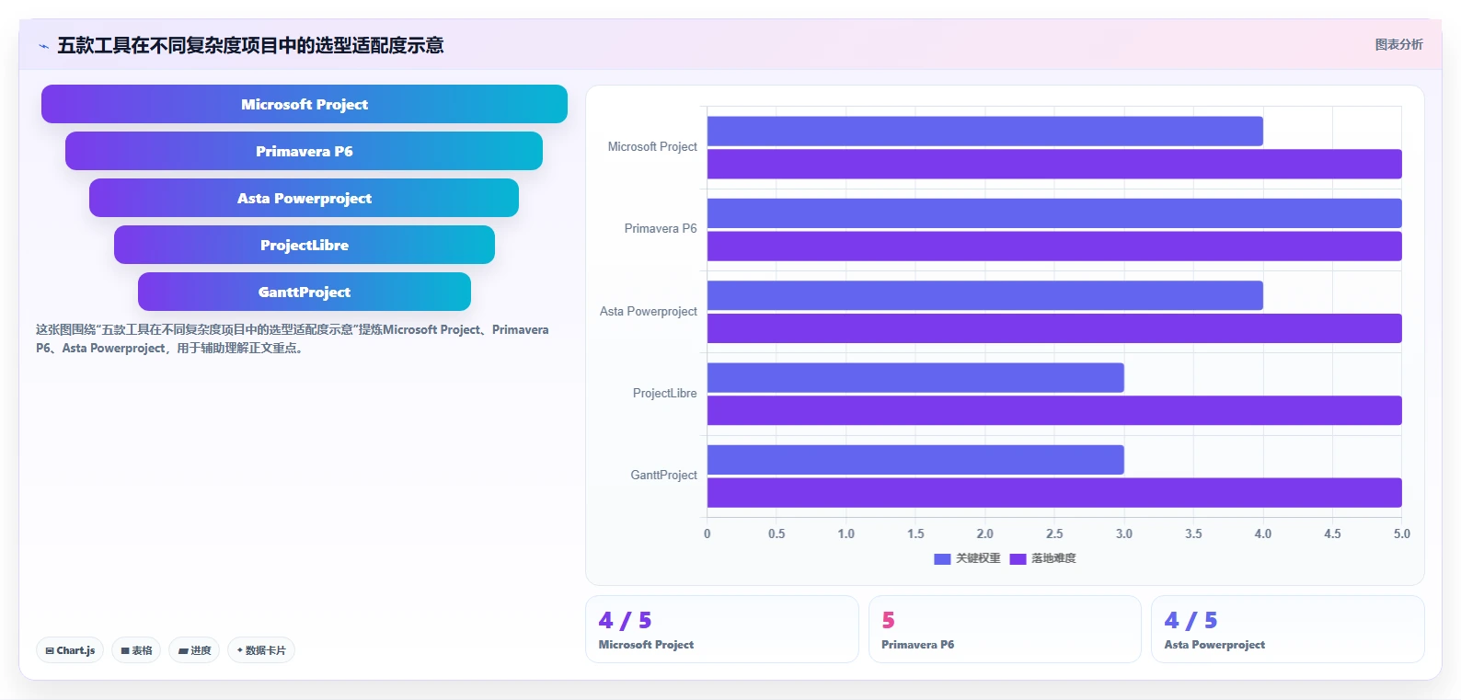Click the GanttProject y-axis label

(663, 475)
